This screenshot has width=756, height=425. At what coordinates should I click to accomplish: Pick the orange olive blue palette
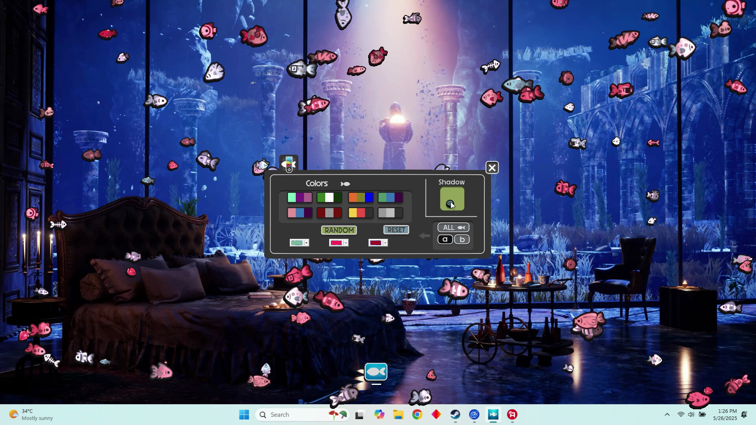360,197
